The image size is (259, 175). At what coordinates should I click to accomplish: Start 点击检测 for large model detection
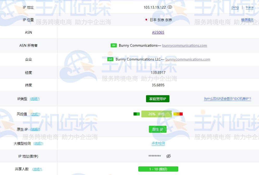(x=158, y=143)
